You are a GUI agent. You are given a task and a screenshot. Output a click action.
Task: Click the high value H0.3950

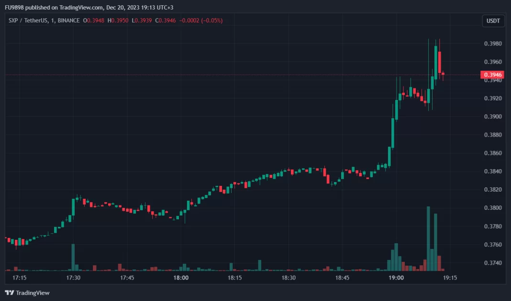point(118,21)
